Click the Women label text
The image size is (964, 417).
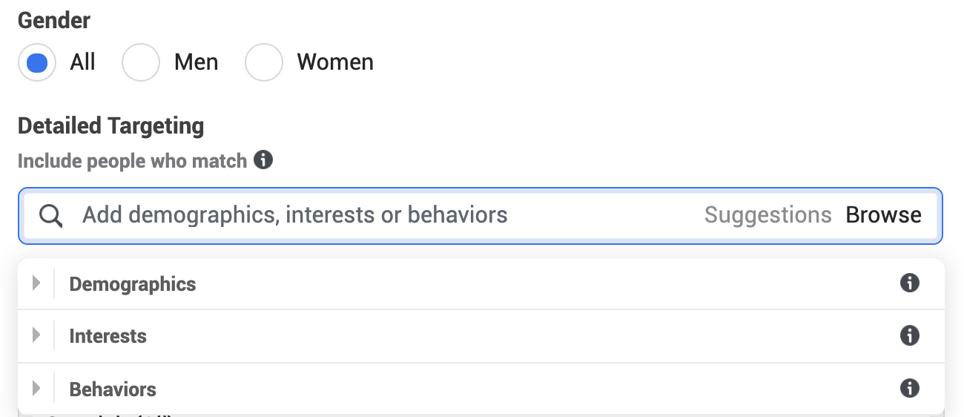tap(335, 62)
